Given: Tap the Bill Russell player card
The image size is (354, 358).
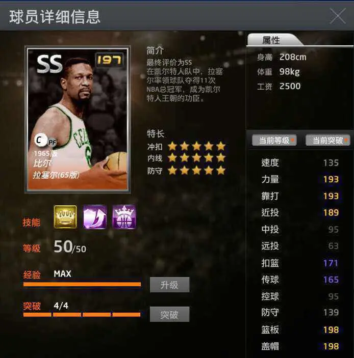Looking at the screenshot, I should click(78, 119).
